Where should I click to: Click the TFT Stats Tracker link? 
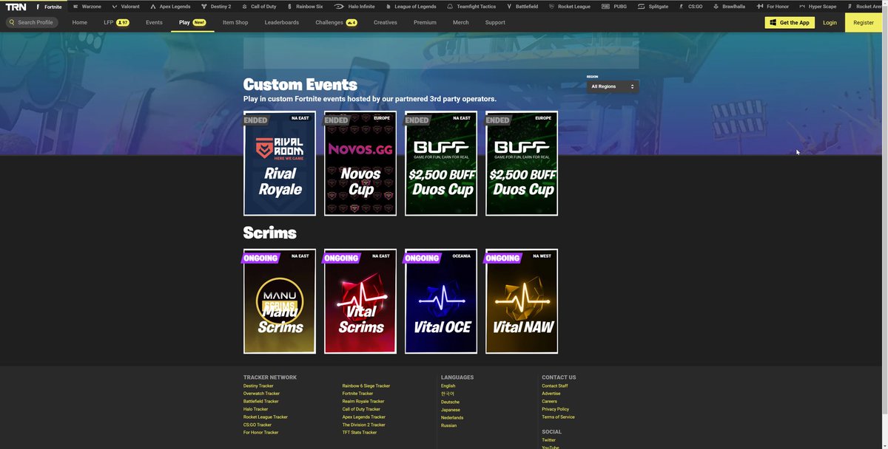coord(360,433)
